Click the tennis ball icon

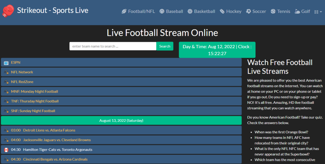273,11
